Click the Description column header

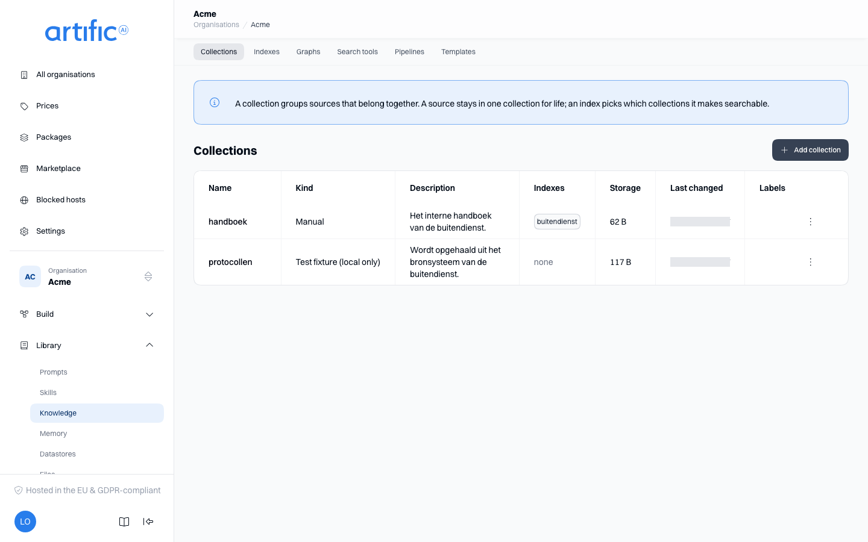point(432,188)
